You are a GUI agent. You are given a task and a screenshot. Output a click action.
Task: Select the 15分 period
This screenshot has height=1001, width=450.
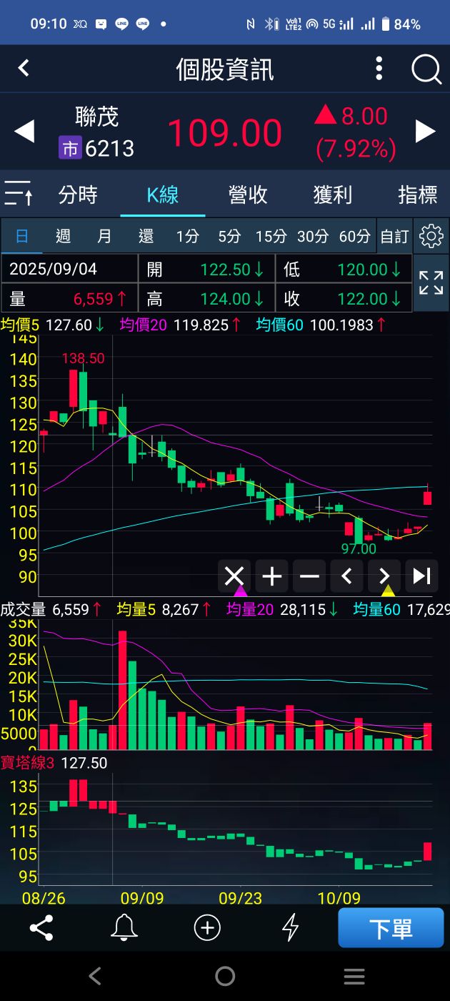271,236
